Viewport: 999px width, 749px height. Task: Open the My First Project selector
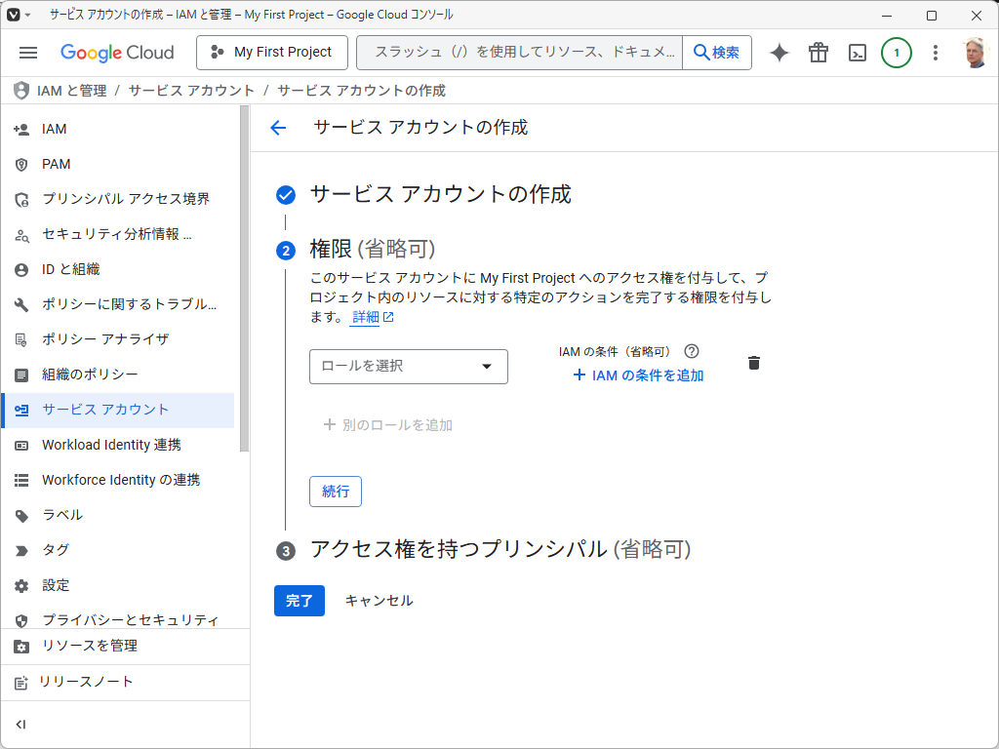[271, 53]
